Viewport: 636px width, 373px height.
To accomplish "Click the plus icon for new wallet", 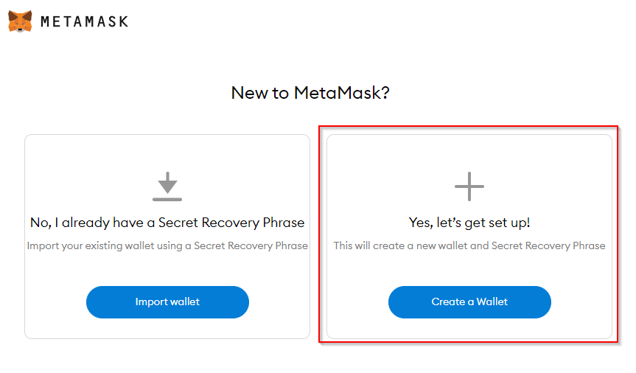I will pos(469,186).
